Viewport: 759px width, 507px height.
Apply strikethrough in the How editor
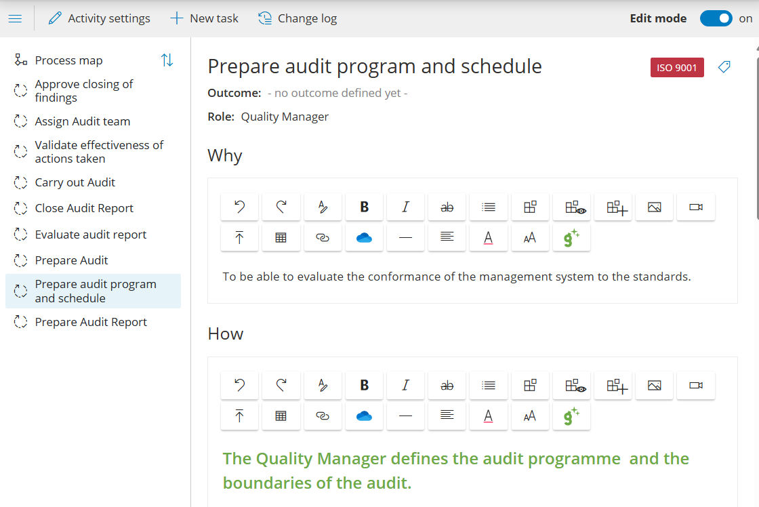click(447, 386)
